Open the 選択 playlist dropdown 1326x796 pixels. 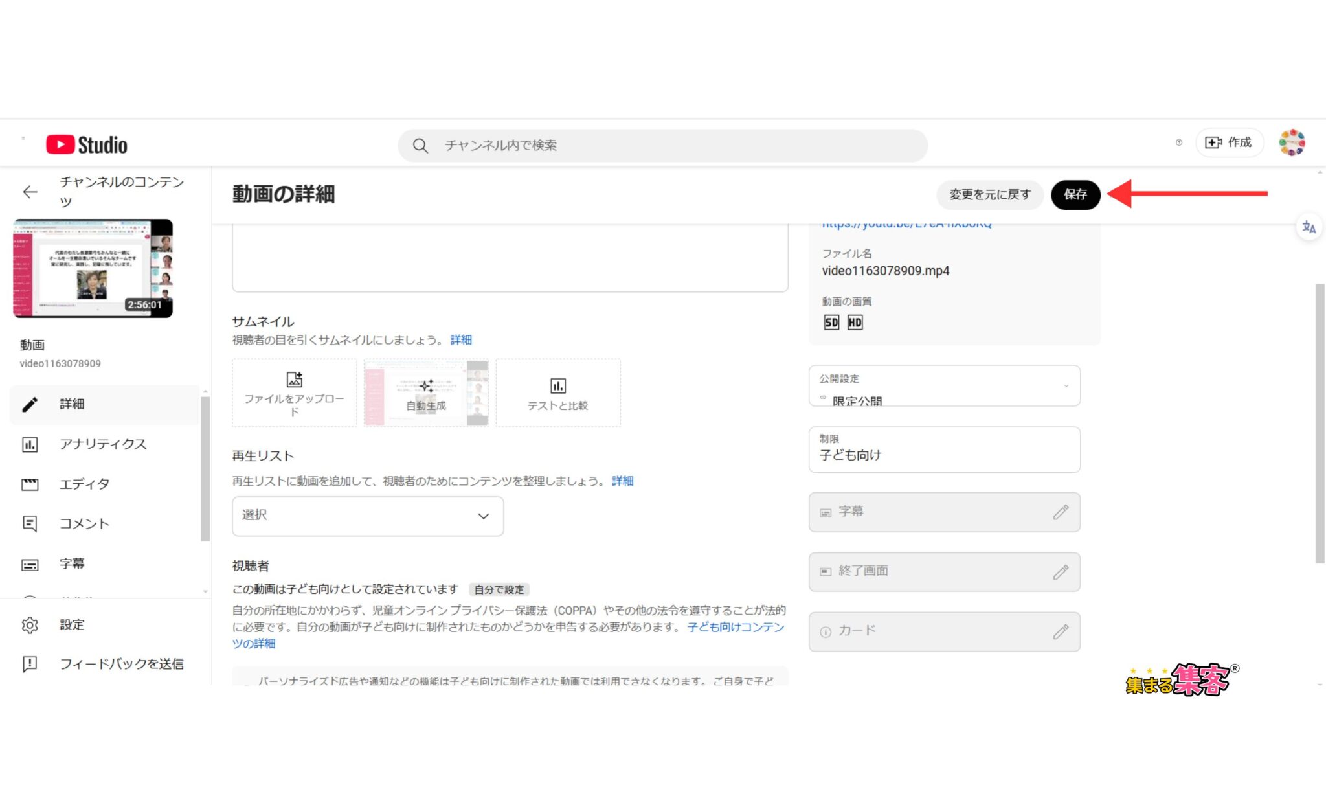(368, 516)
